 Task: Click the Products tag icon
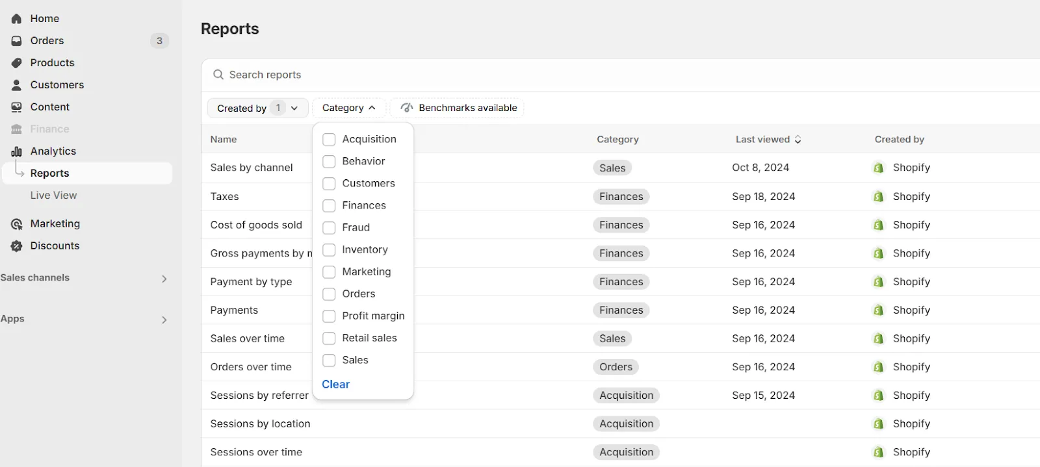[16, 63]
